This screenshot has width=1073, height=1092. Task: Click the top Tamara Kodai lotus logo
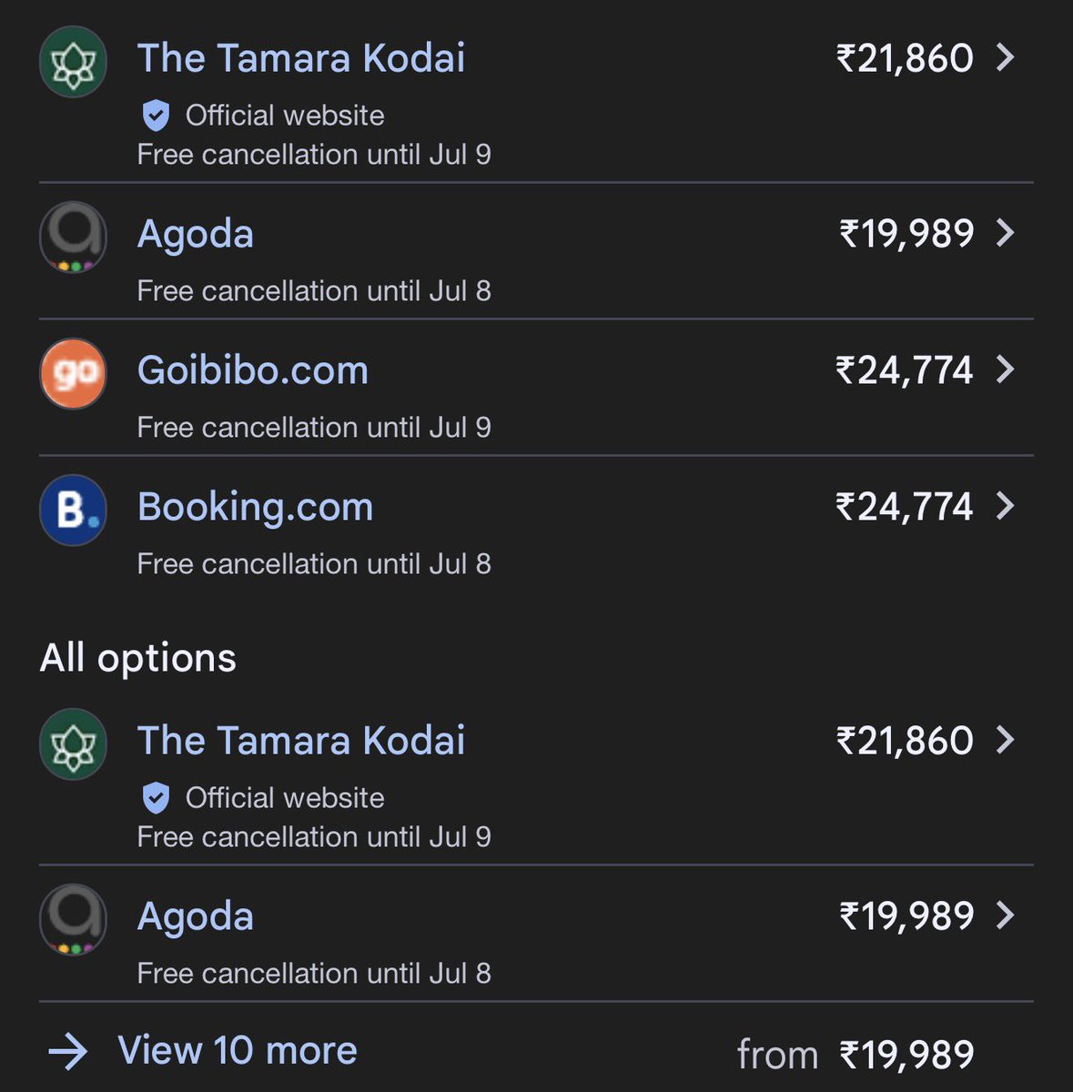click(x=74, y=62)
